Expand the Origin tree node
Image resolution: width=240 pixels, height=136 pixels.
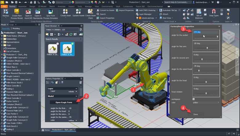2,45
